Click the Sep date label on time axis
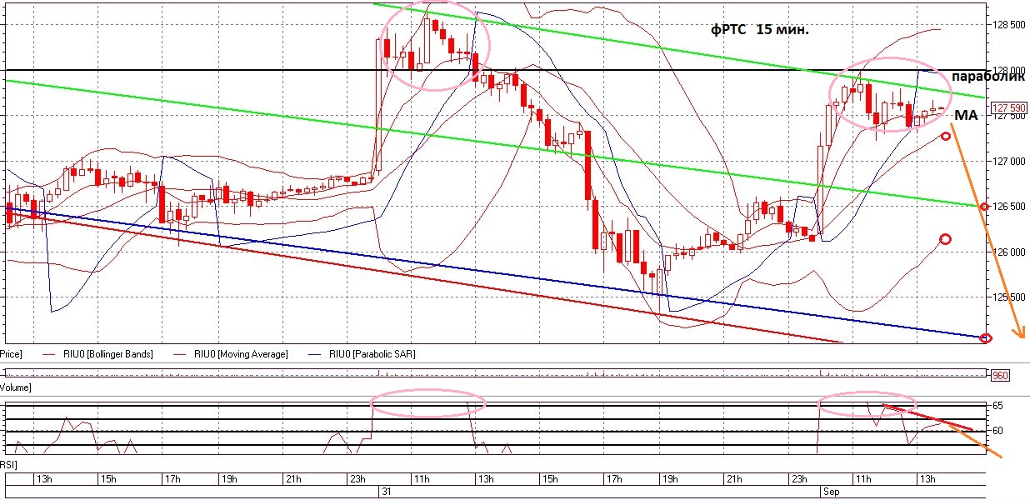Screen dimensions: 1030x500 (x=832, y=491)
